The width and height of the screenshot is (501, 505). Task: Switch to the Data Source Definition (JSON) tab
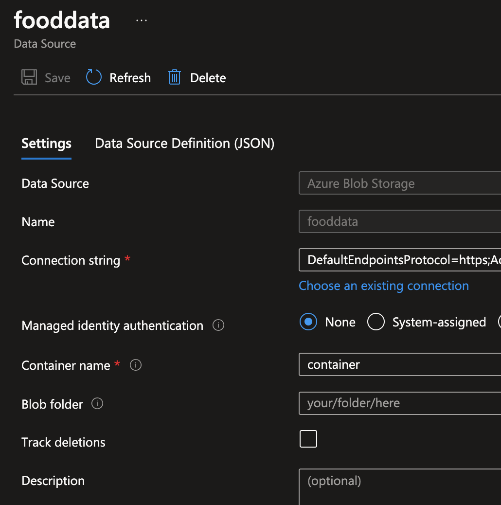[x=184, y=143]
